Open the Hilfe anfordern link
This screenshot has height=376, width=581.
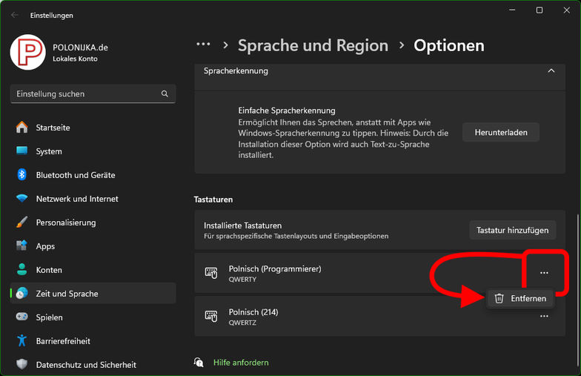(241, 363)
